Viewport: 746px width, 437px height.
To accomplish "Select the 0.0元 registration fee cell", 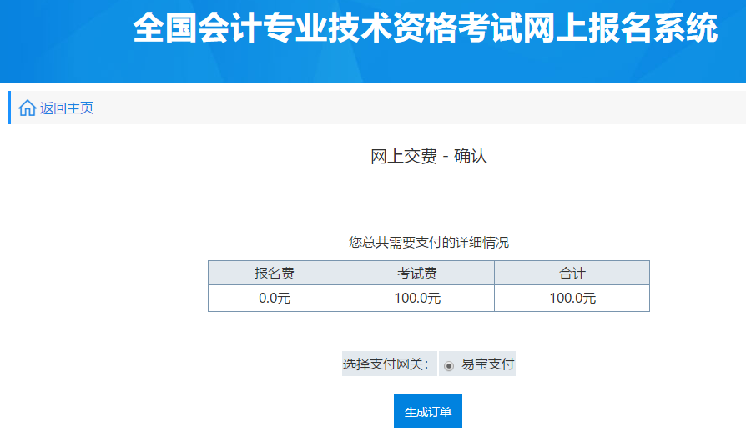I will tap(274, 298).
